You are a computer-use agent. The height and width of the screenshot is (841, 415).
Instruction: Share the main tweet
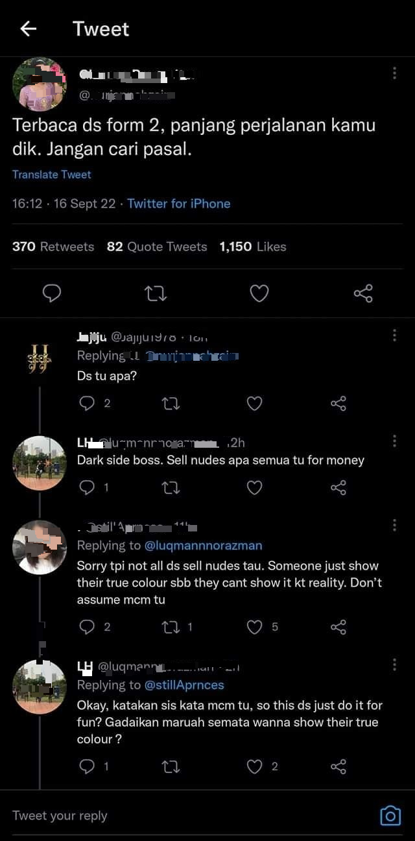tap(363, 293)
